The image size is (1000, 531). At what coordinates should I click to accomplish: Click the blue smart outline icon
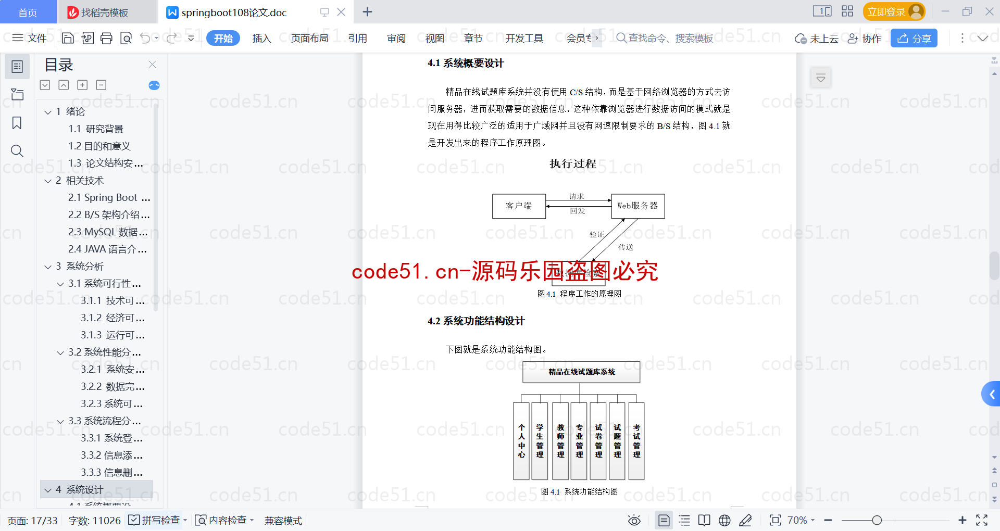click(x=154, y=85)
